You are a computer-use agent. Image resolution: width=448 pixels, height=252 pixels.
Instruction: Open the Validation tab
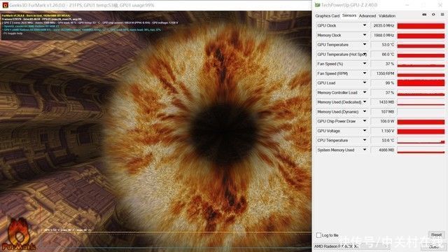click(387, 16)
